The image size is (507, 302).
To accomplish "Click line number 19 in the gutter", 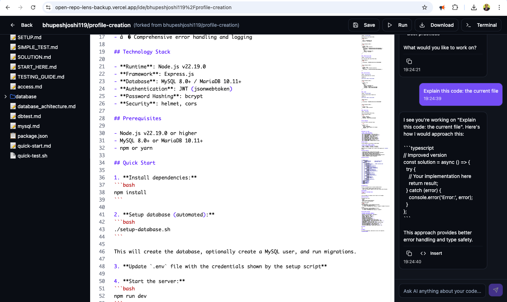I will (102, 52).
